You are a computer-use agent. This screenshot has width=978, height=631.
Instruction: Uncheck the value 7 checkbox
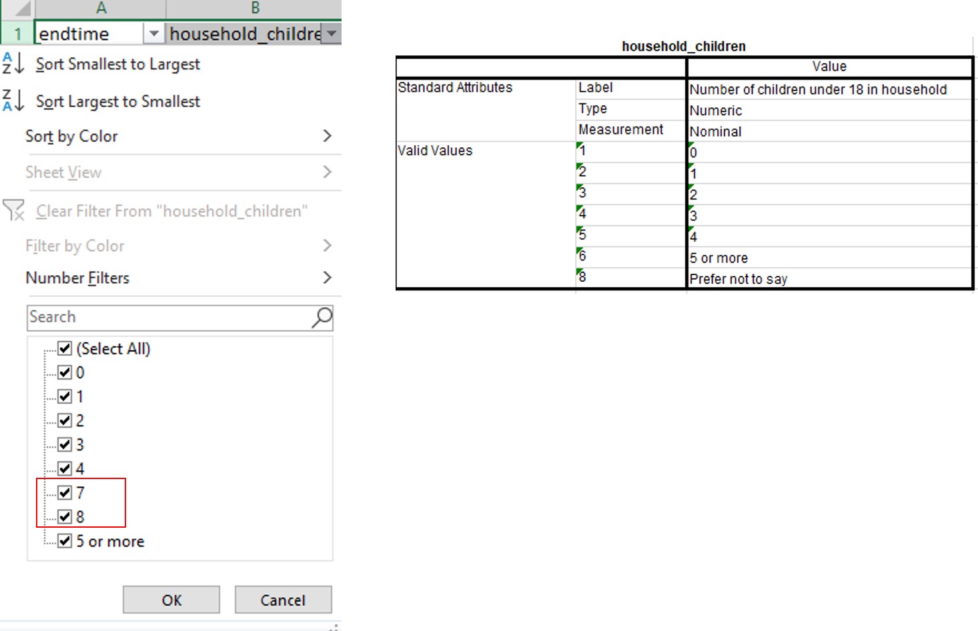click(x=65, y=492)
